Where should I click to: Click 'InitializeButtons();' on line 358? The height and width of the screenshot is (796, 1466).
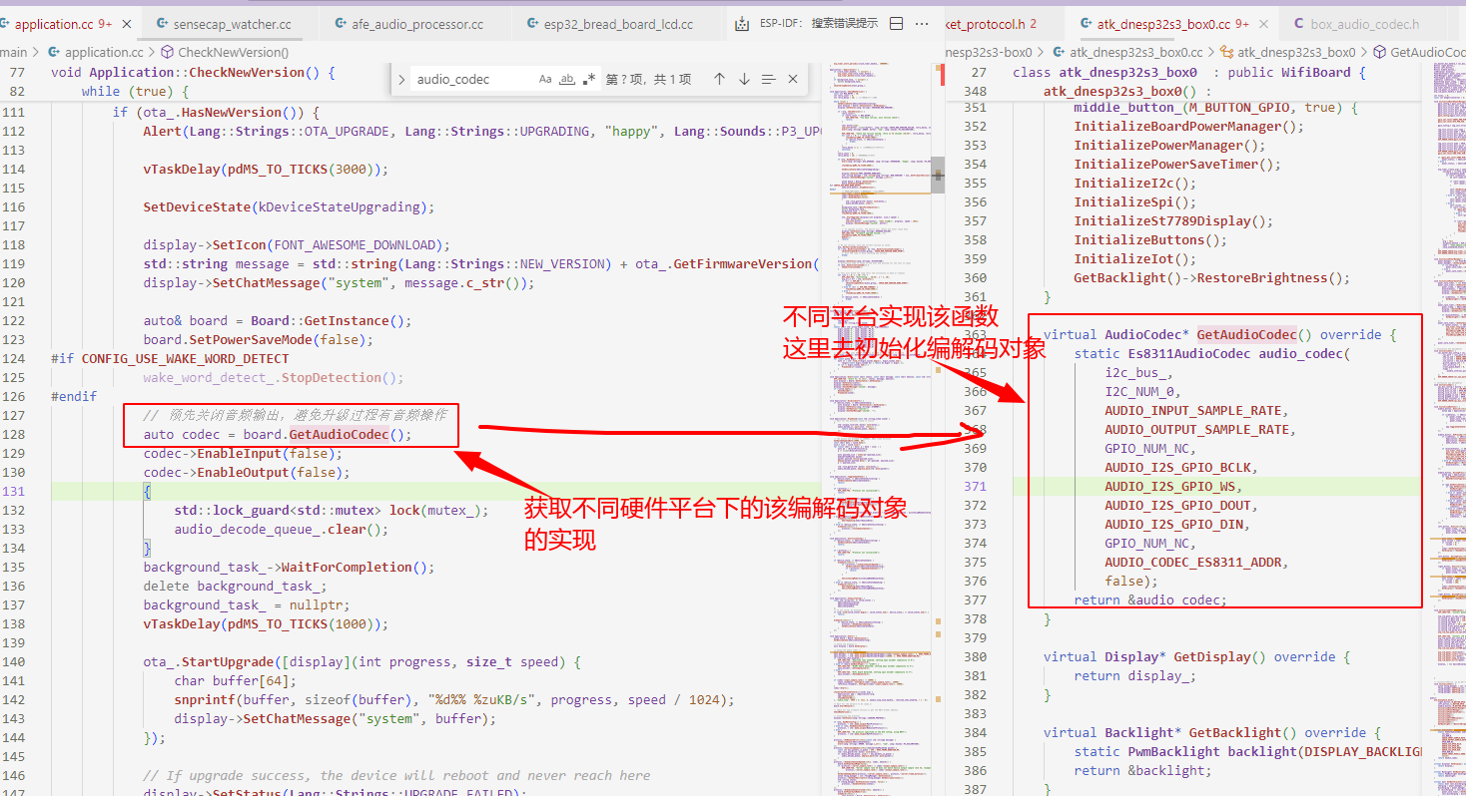pyautogui.click(x=1150, y=240)
